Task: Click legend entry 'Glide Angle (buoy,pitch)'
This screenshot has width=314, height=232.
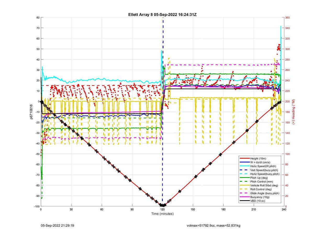Action: tap(265, 193)
